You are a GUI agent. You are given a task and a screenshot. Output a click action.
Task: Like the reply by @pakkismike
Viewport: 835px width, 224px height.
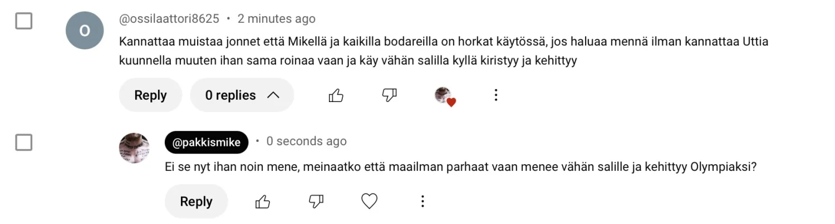(262, 201)
